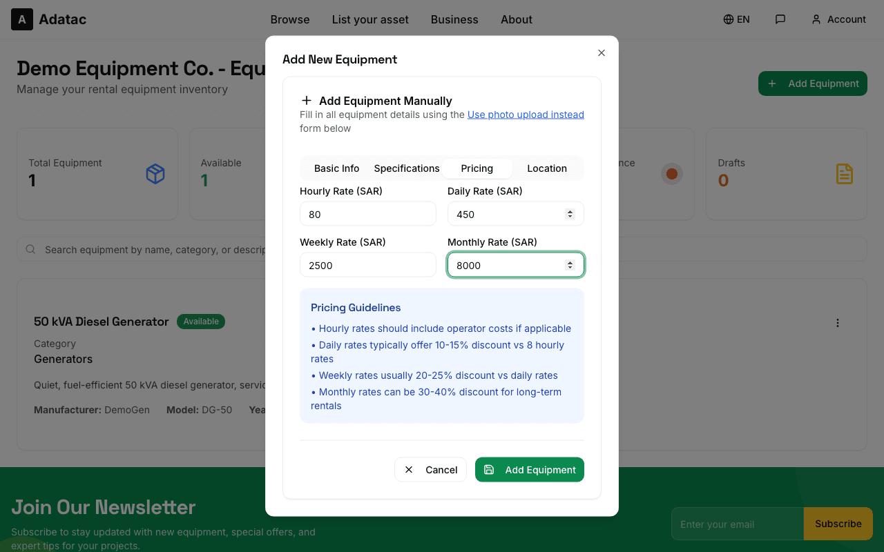Click the Weekly Rate input field

click(368, 265)
